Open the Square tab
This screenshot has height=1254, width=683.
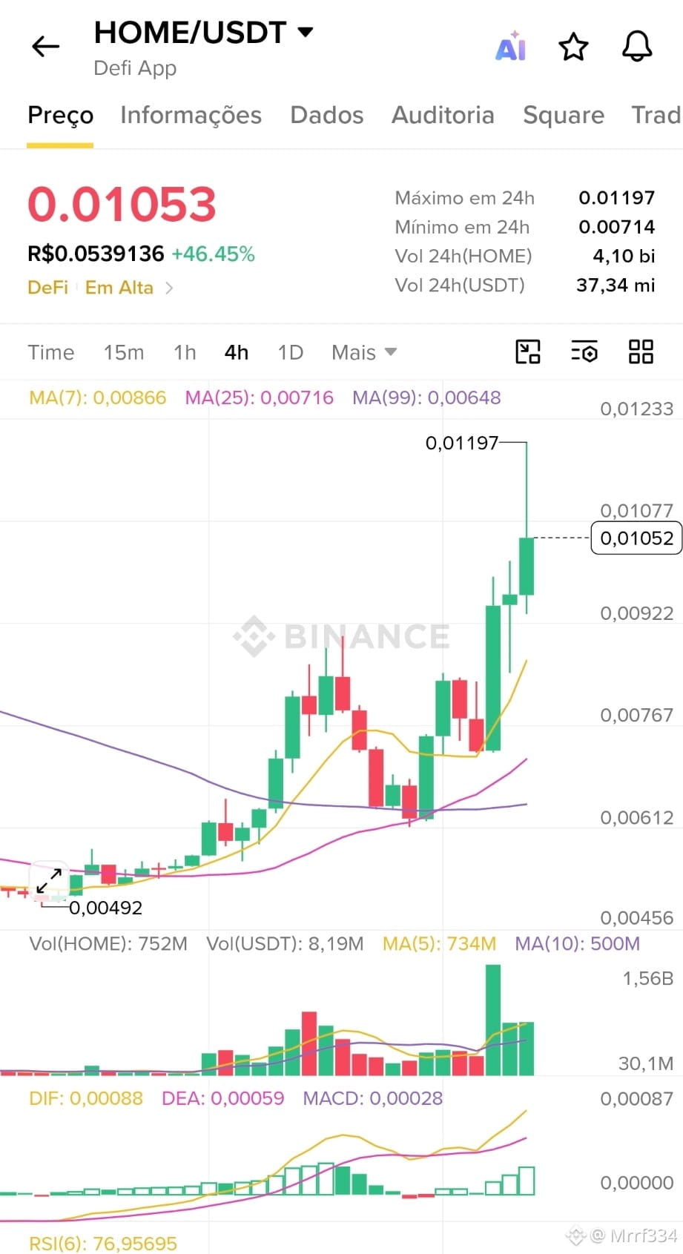pos(563,115)
